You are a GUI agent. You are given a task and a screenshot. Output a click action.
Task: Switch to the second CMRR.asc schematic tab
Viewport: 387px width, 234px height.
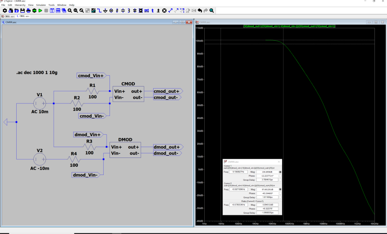click(x=23, y=16)
